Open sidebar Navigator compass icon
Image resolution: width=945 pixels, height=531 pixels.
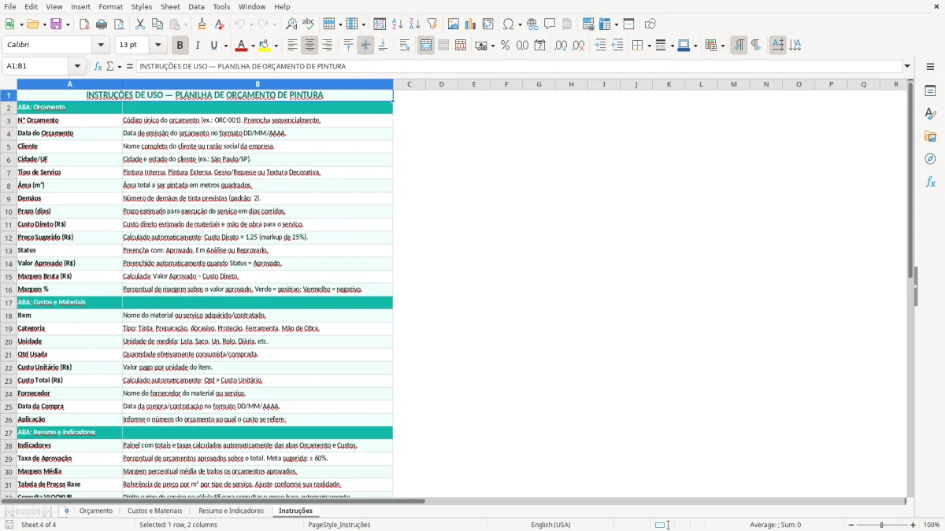point(930,159)
